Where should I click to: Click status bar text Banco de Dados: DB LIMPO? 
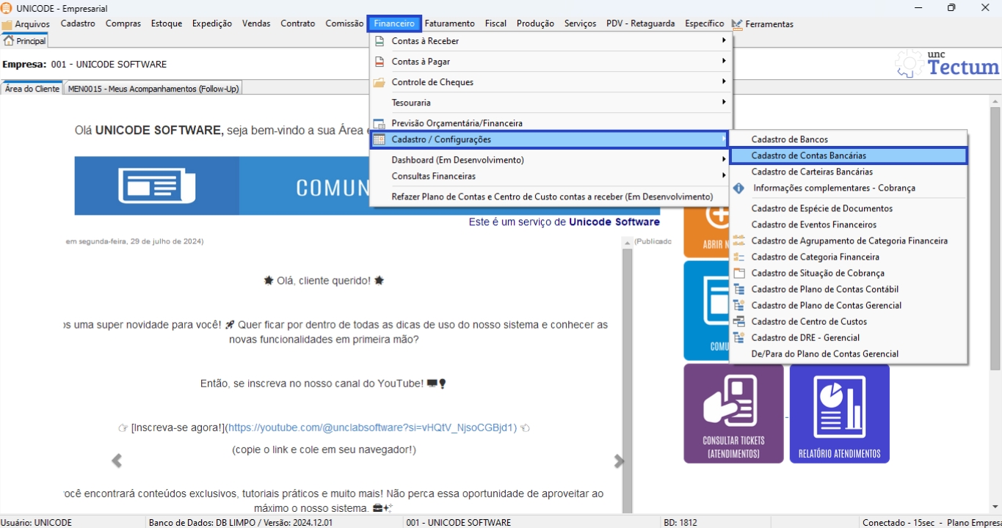click(x=241, y=523)
